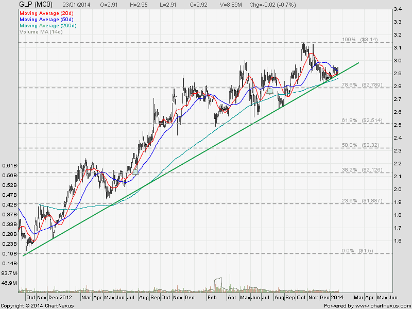Image resolution: width=412 pixels, height=309 pixels.
Task: Click the date 23/01/2014 in header
Action: [76, 5]
